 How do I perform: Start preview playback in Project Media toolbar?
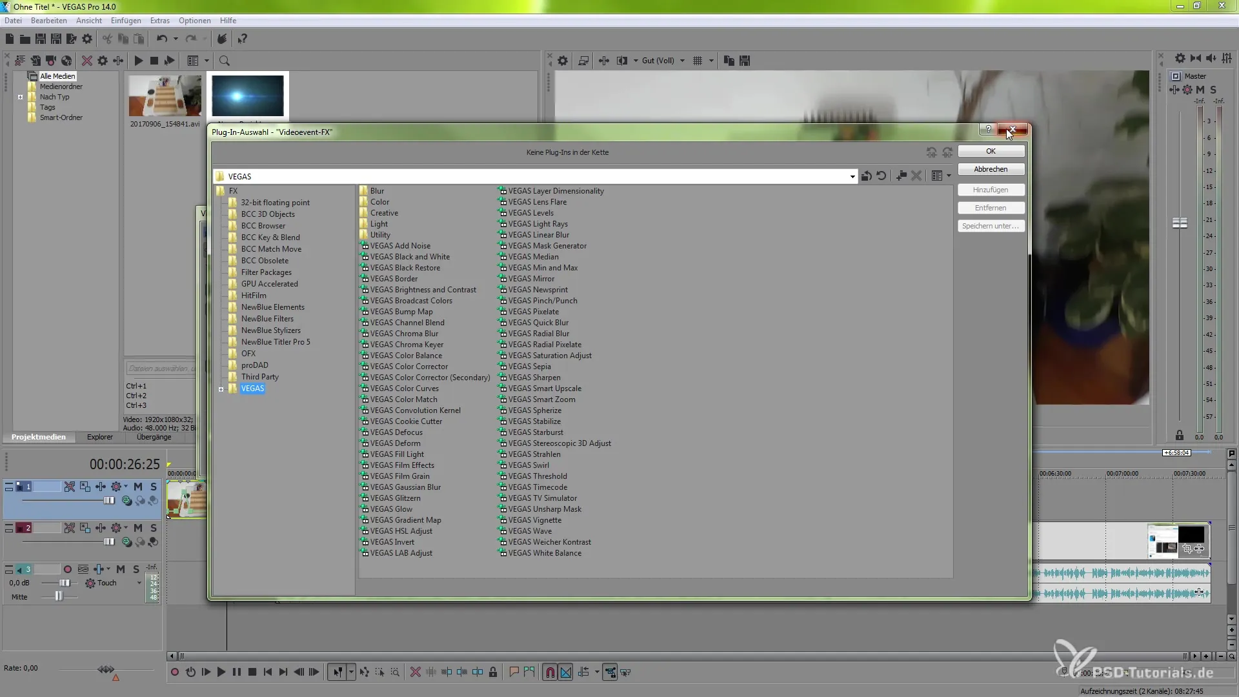[x=138, y=61]
